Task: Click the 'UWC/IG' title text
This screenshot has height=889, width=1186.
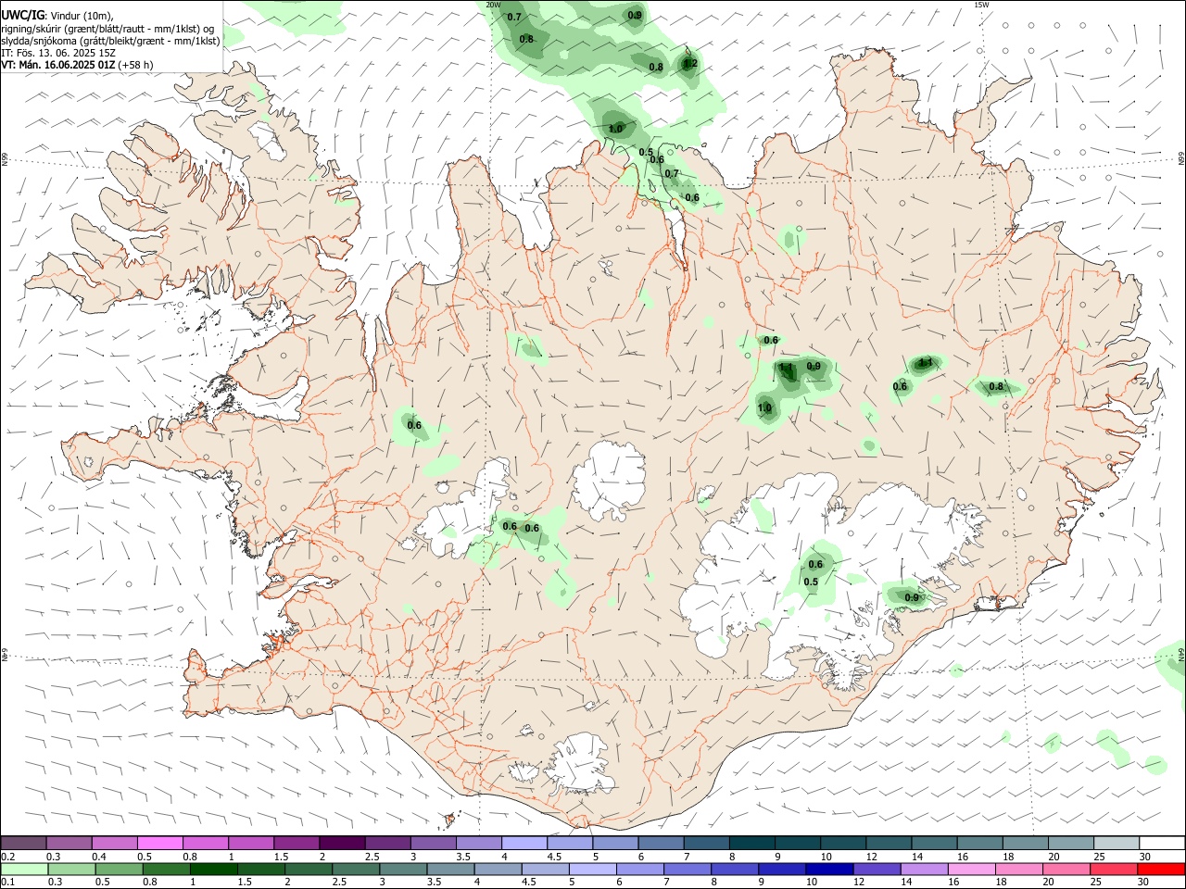Action: [x=22, y=15]
